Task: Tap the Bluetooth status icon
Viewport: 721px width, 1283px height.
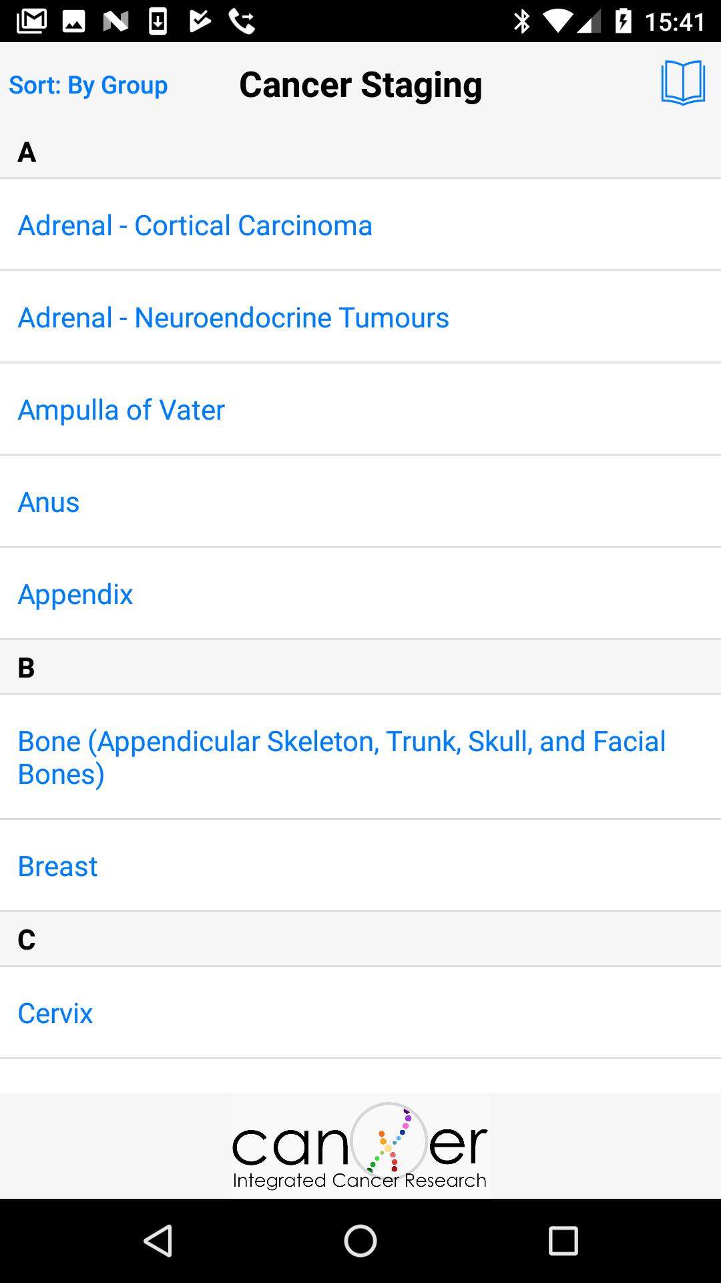Action: (521, 21)
